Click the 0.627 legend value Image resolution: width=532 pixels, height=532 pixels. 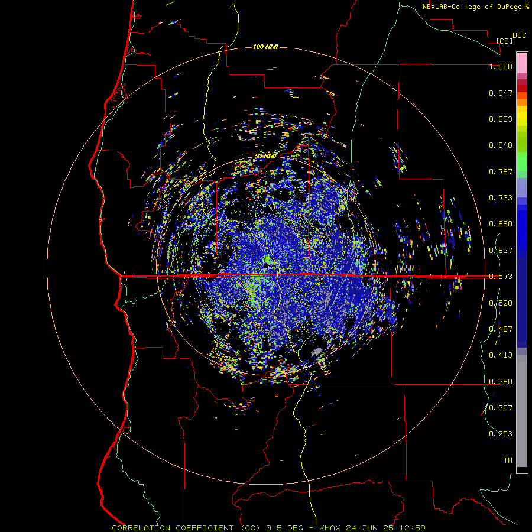pos(501,251)
